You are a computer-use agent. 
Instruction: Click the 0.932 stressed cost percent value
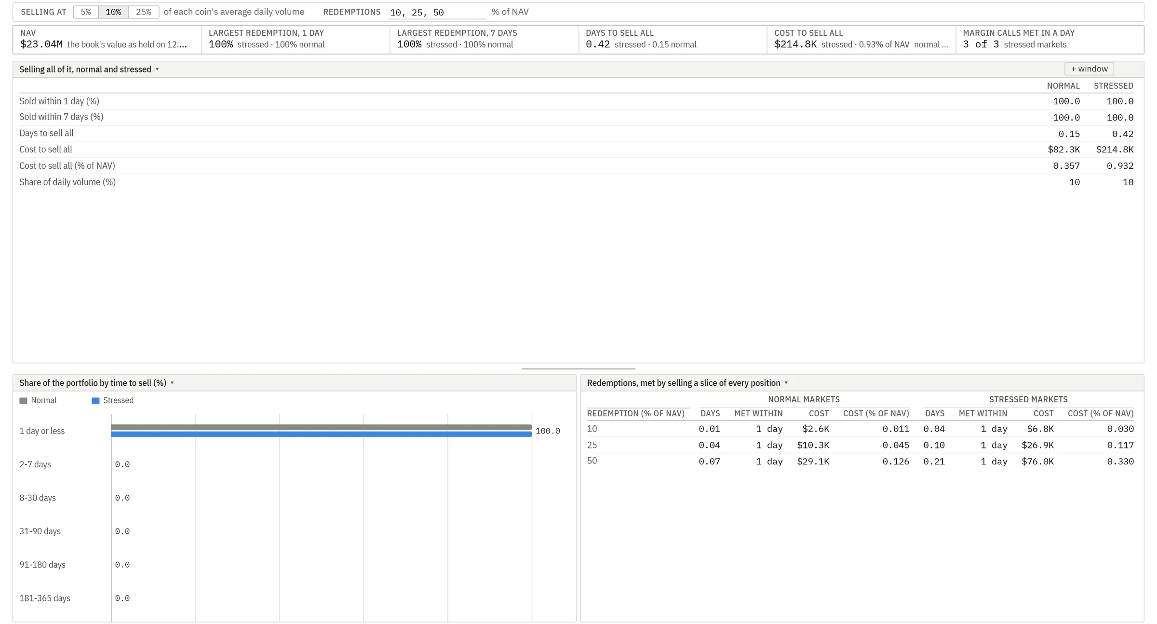(1120, 166)
